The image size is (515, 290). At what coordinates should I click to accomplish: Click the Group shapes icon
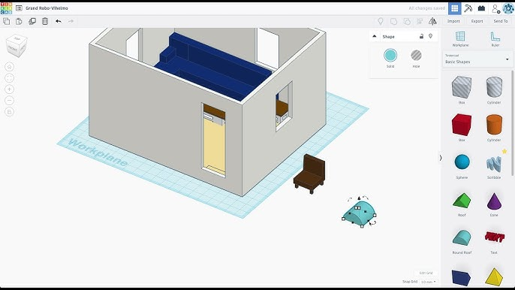click(393, 21)
